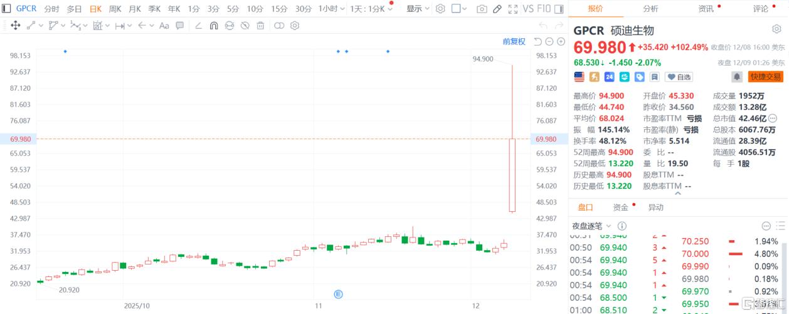The height and width of the screenshot is (314, 789).
Task: Click the 快捷交易 button
Action: [x=766, y=76]
